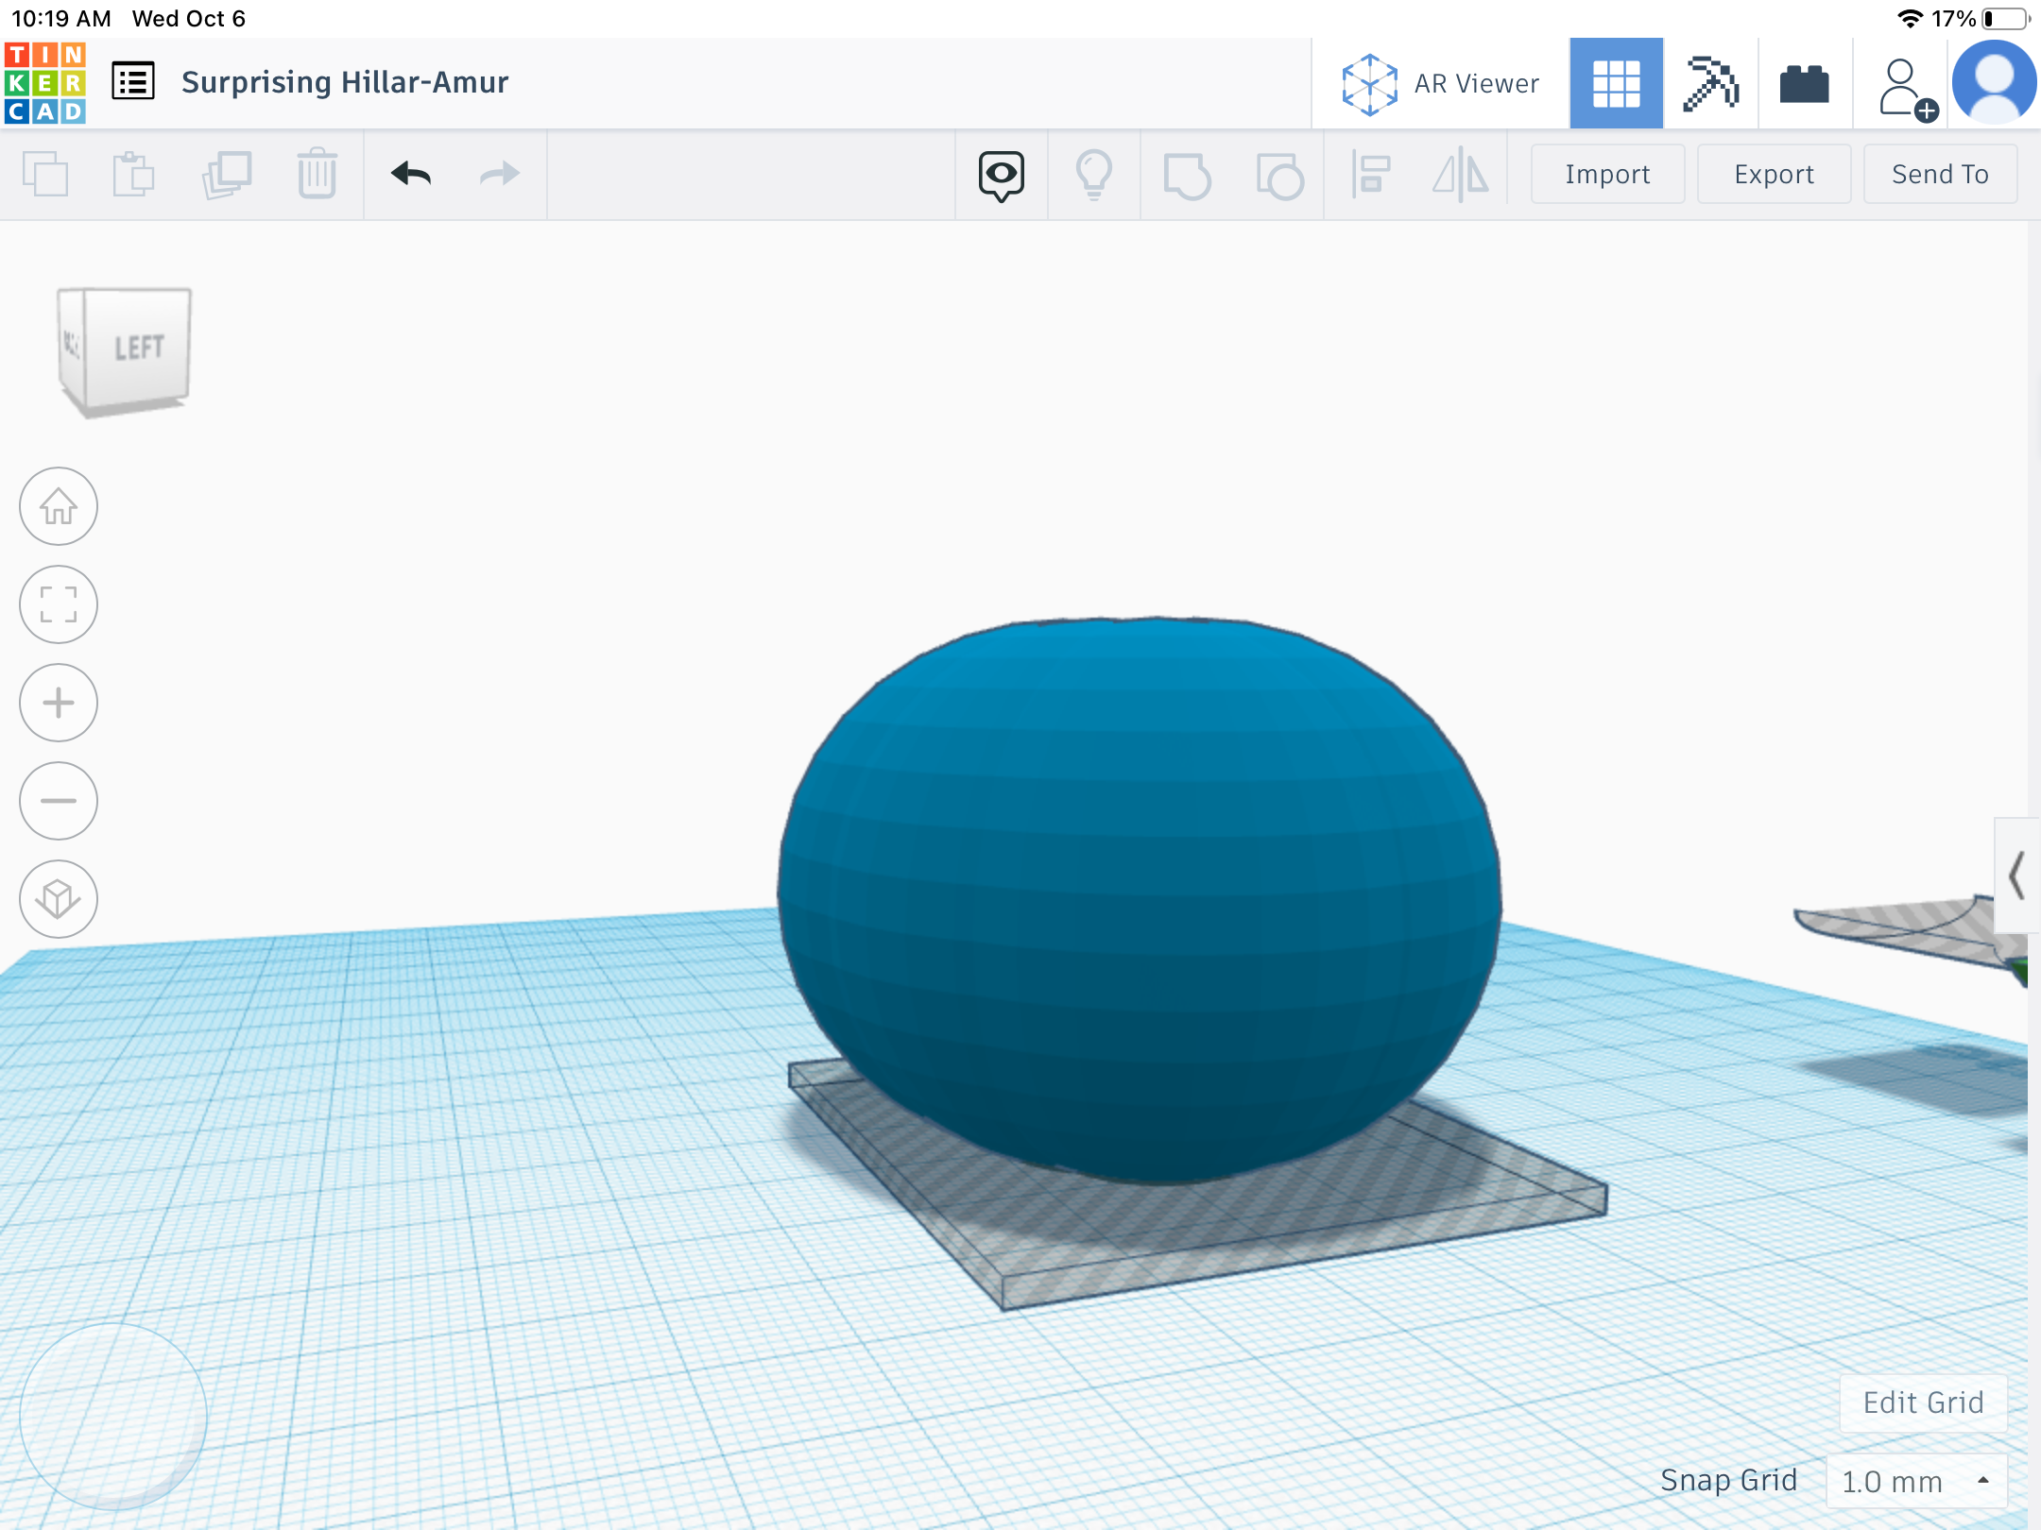The width and height of the screenshot is (2041, 1530).
Task: Click the Send To button
Action: click(x=1940, y=174)
